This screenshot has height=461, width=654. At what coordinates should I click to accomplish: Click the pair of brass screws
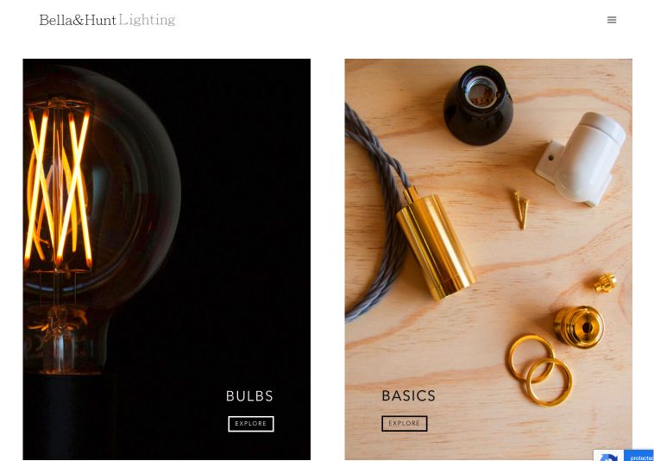pyautogui.click(x=520, y=210)
